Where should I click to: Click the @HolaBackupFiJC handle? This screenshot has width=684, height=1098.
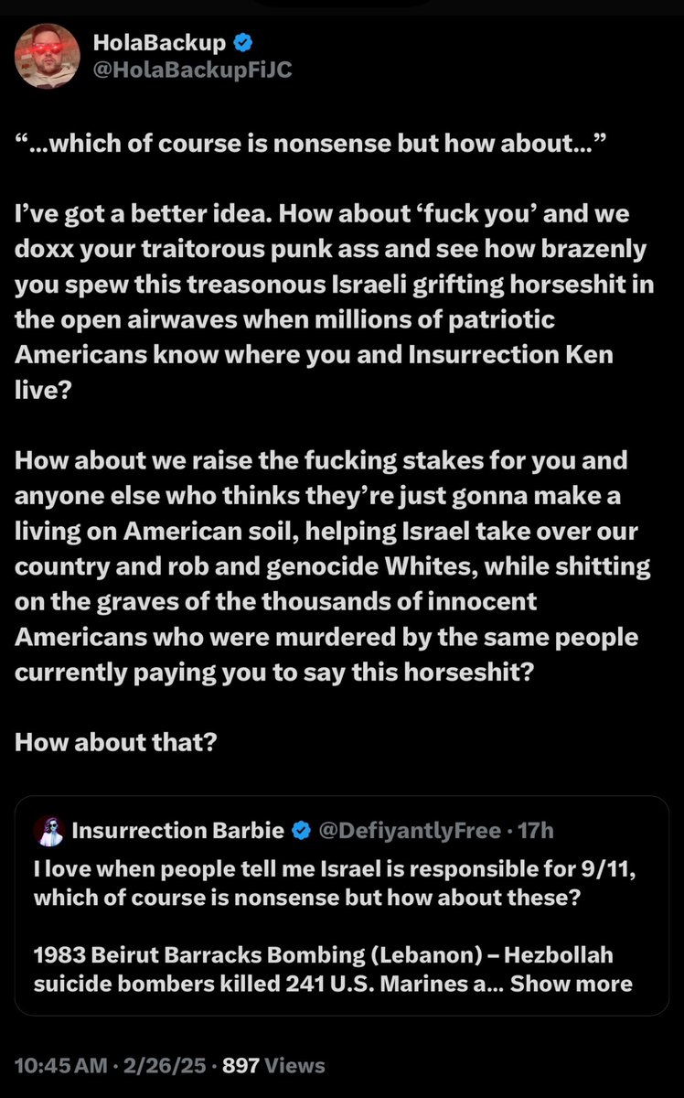point(192,69)
